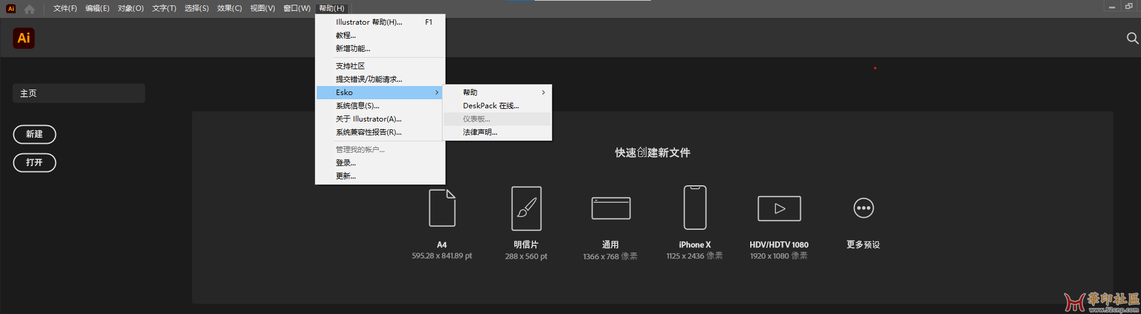Choose 法律声明... submenu entry
This screenshot has height=314, width=1141.
pyautogui.click(x=497, y=132)
